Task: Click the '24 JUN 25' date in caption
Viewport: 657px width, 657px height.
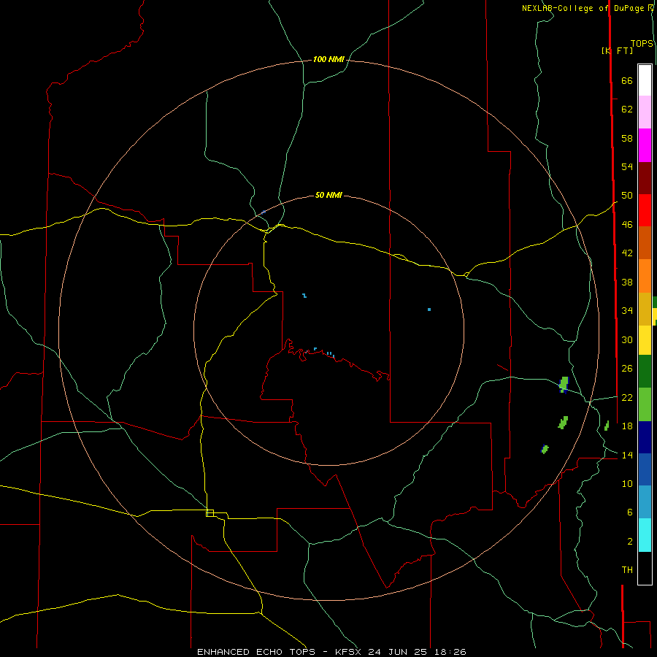Action: (397, 652)
